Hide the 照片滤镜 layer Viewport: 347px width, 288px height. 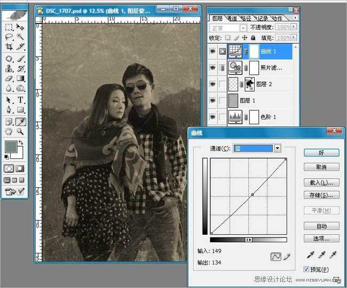212,68
